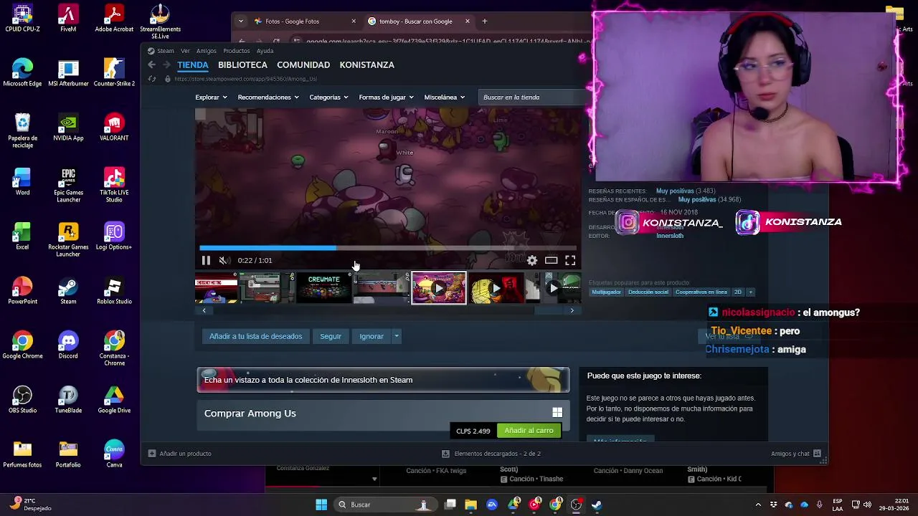The height and width of the screenshot is (516, 918).
Task: Unmute the trailer video audio
Action: (x=223, y=260)
